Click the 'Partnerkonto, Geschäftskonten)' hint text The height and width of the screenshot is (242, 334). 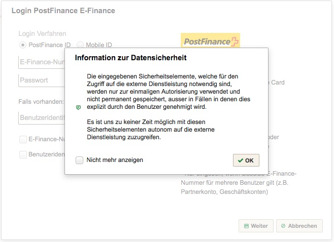pyautogui.click(x=224, y=192)
